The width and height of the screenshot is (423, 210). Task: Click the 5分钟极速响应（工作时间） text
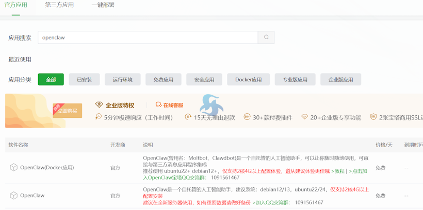[x=138, y=117]
